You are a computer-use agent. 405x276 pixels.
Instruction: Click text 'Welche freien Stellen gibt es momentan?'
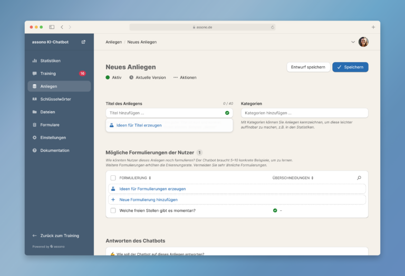coord(157,211)
